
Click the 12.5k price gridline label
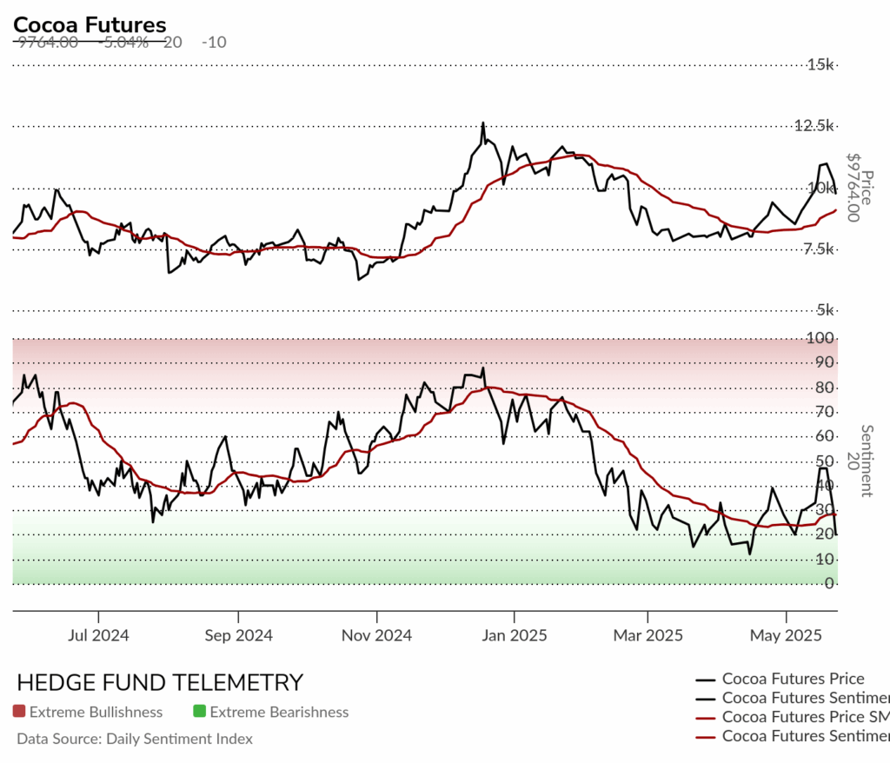[814, 125]
